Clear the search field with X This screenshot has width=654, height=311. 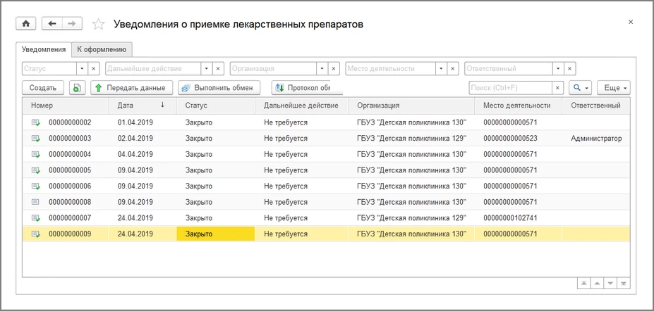pos(557,88)
